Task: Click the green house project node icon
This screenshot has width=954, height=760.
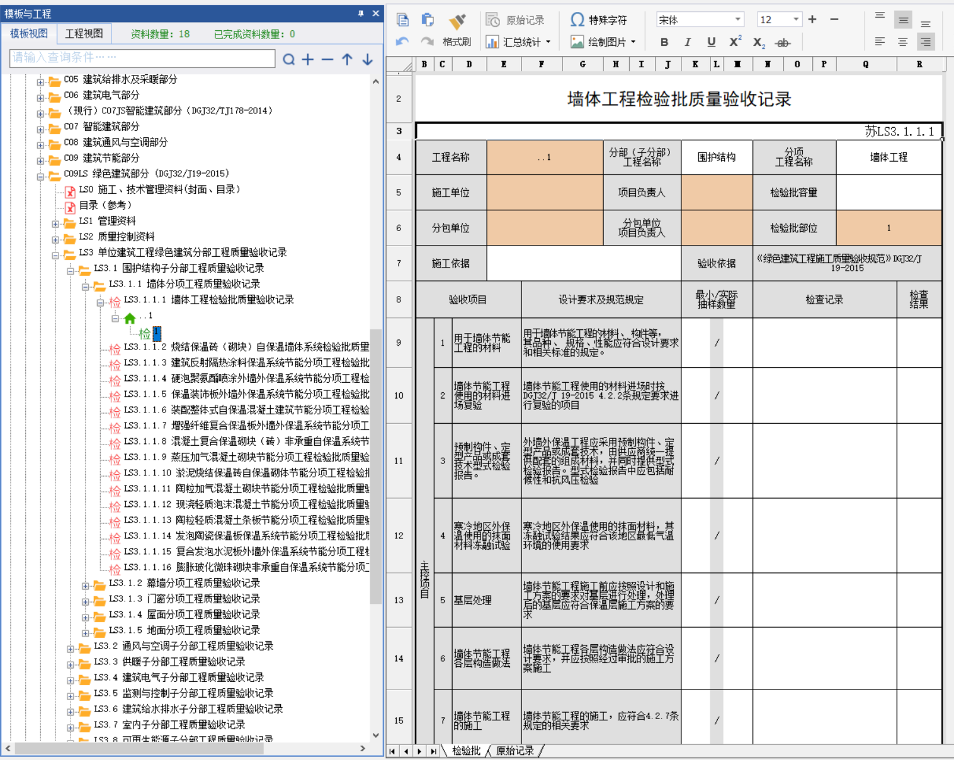Action: (130, 318)
